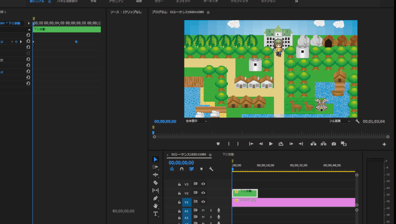Select the Hand tool

tap(155, 206)
